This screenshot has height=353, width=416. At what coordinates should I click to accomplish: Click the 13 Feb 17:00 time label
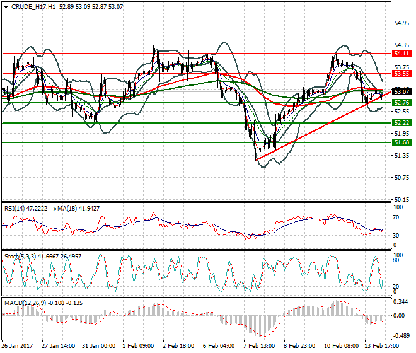pyautogui.click(x=382, y=346)
